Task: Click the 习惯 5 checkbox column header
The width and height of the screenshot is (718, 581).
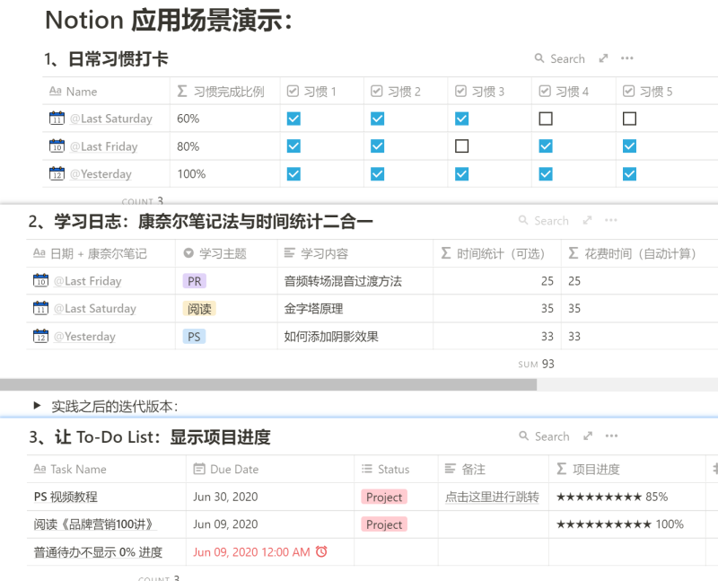Action: point(667,92)
